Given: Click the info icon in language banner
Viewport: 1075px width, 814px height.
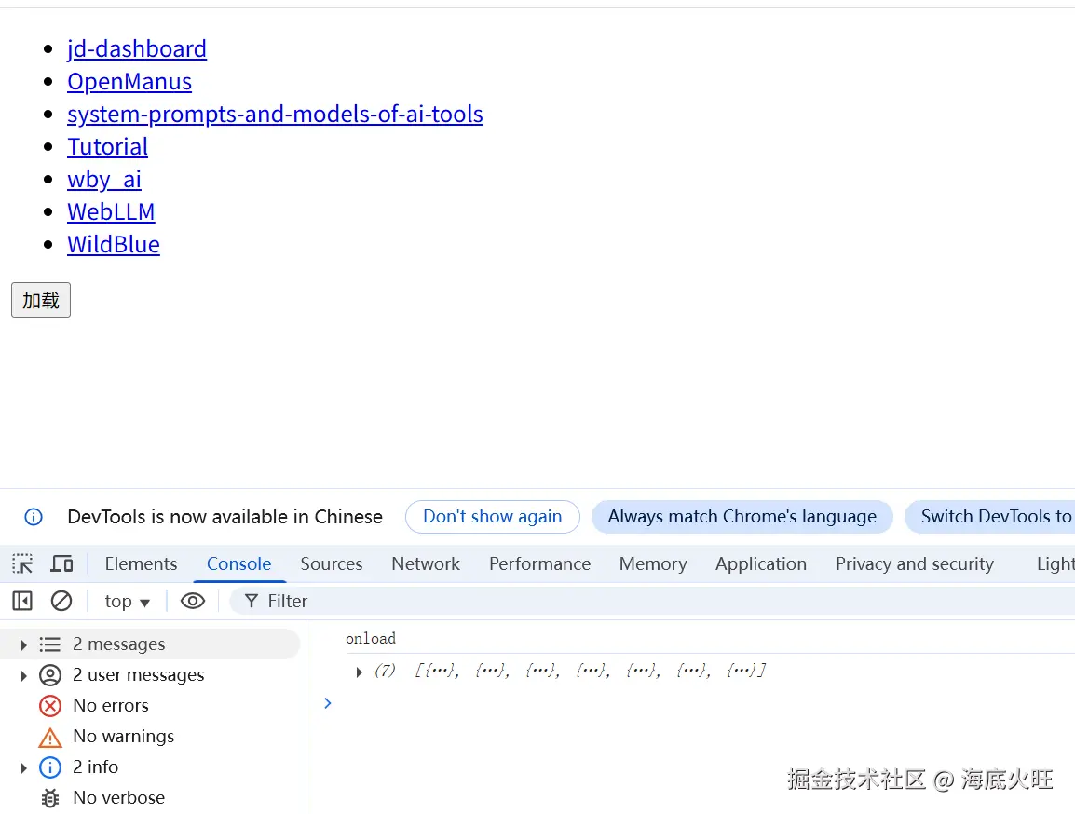Looking at the screenshot, I should click(x=34, y=517).
